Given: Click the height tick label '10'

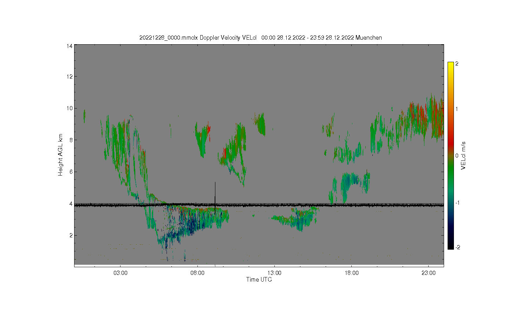Looking at the screenshot, I should (70, 108).
